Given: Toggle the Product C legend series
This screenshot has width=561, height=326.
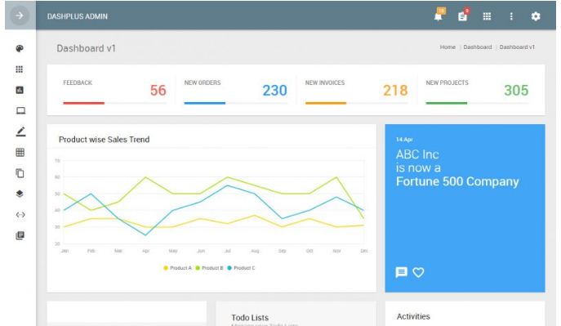Looking at the screenshot, I should coord(241,268).
